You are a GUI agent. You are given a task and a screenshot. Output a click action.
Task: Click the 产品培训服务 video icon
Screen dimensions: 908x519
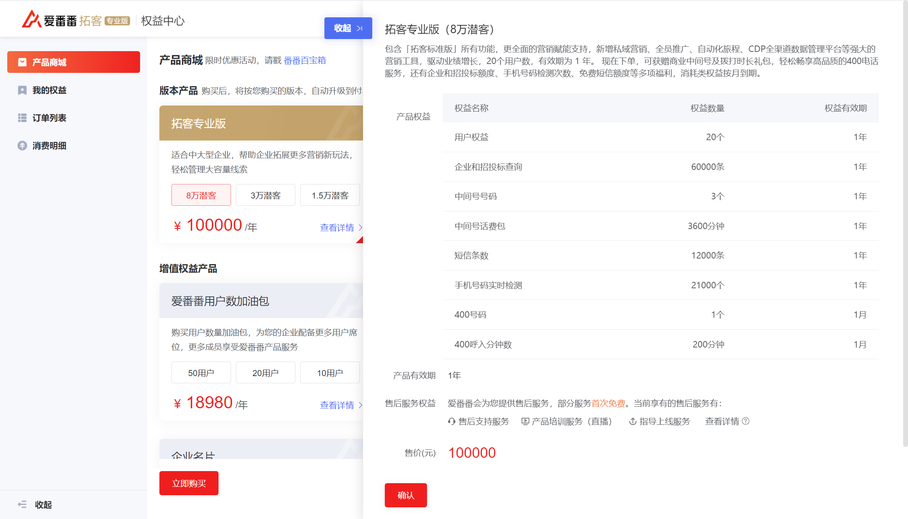[525, 422]
